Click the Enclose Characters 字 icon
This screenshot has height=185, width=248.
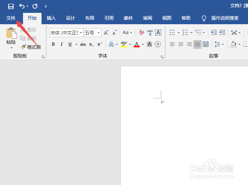click(158, 44)
